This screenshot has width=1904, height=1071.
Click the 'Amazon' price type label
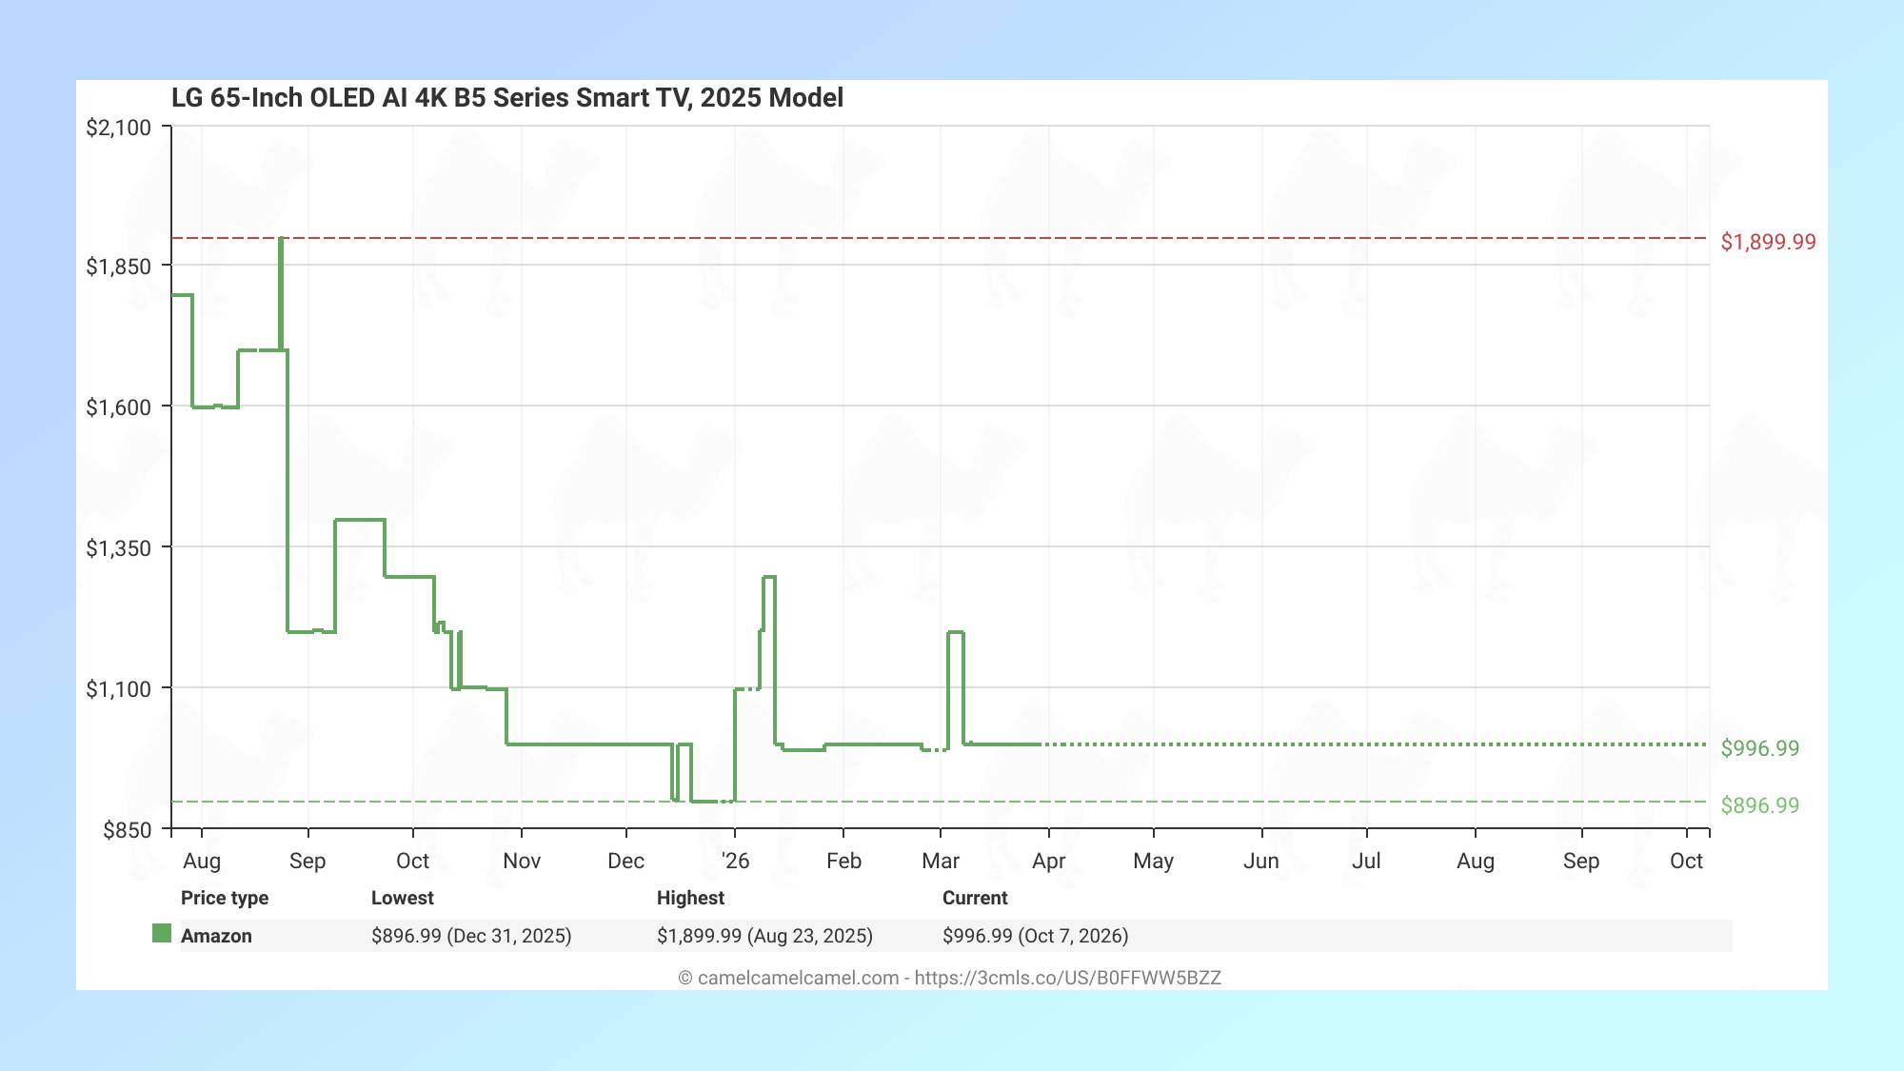216,936
